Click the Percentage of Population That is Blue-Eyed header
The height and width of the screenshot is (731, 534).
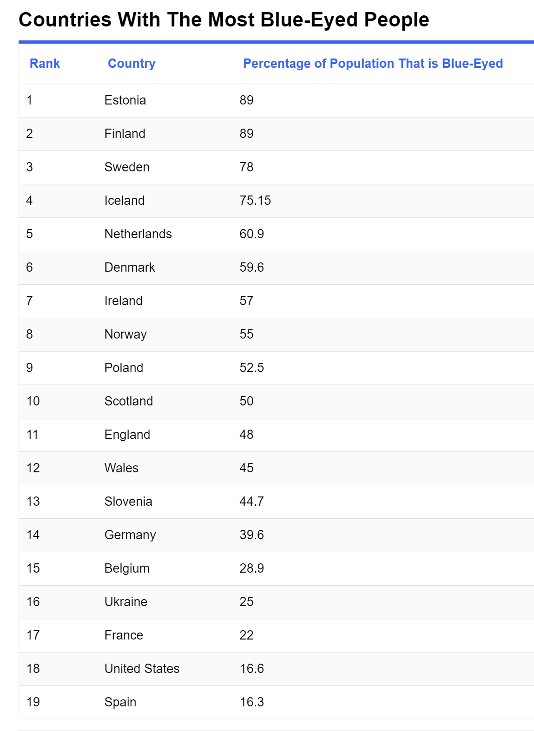[373, 64]
